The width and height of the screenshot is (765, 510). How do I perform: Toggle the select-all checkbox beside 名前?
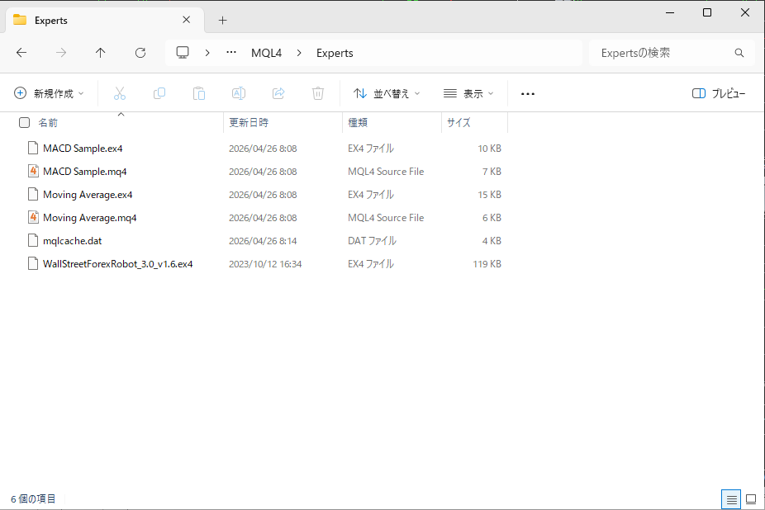25,122
